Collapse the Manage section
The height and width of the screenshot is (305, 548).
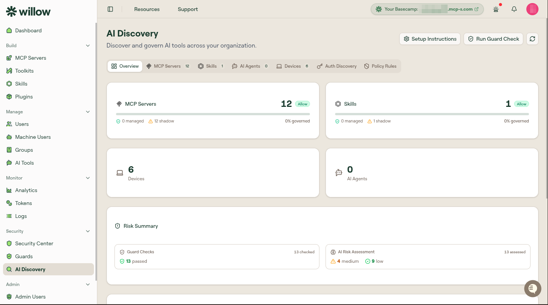(x=88, y=112)
